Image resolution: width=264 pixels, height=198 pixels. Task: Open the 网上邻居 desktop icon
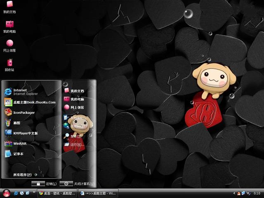[9, 46]
